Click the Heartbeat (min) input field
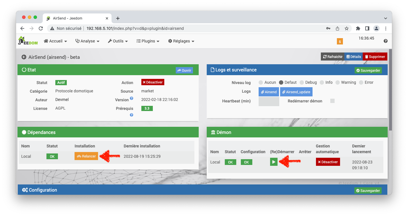This screenshot has width=408, height=216. tap(269, 101)
